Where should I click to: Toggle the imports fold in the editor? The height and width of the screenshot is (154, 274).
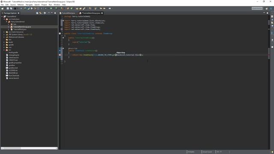(63, 21)
